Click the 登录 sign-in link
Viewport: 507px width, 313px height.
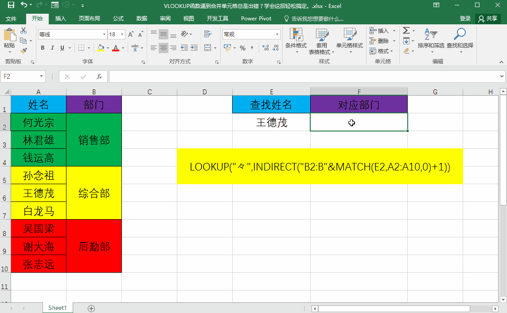[x=465, y=19]
